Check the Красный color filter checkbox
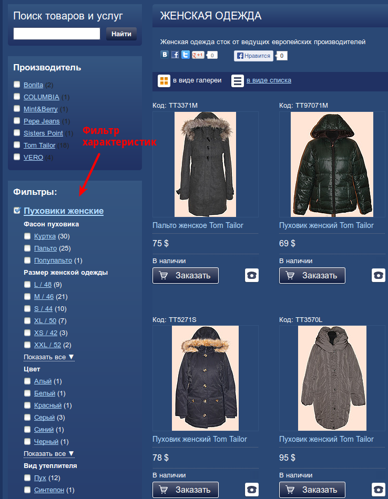This screenshot has height=499, width=388. 27,405
